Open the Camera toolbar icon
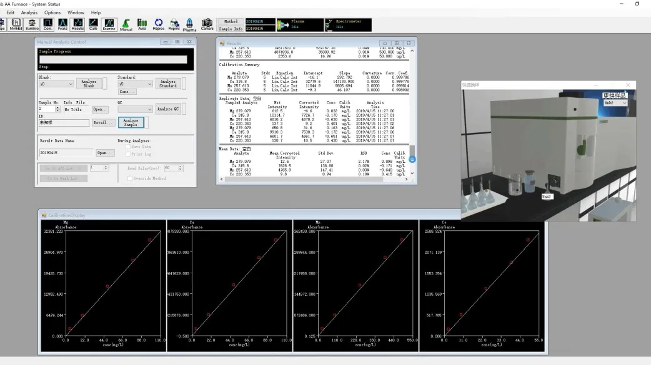This screenshot has width=651, height=365. 207,25
